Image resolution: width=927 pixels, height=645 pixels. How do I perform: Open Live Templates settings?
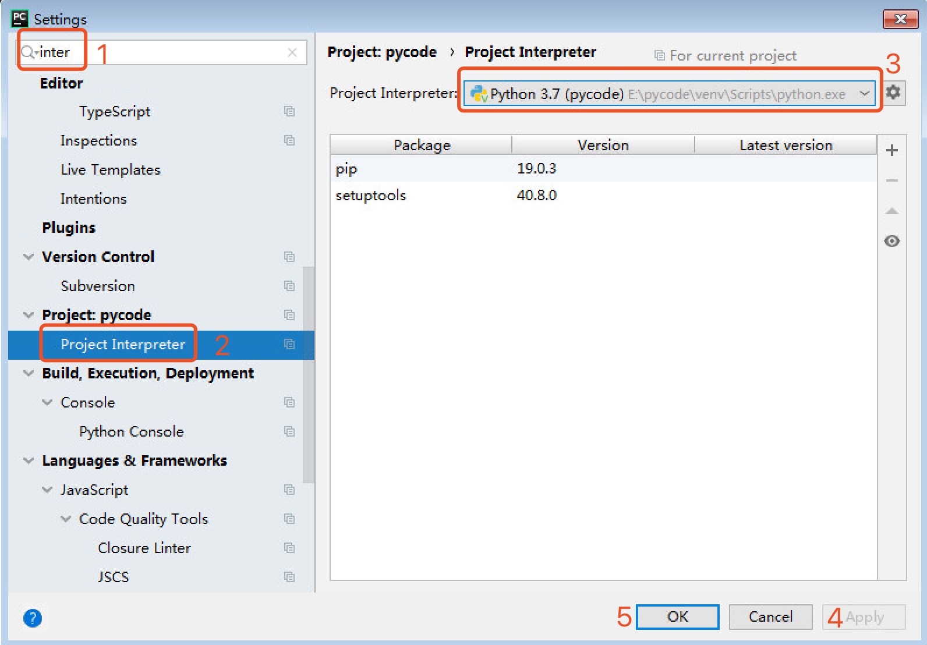pos(111,169)
